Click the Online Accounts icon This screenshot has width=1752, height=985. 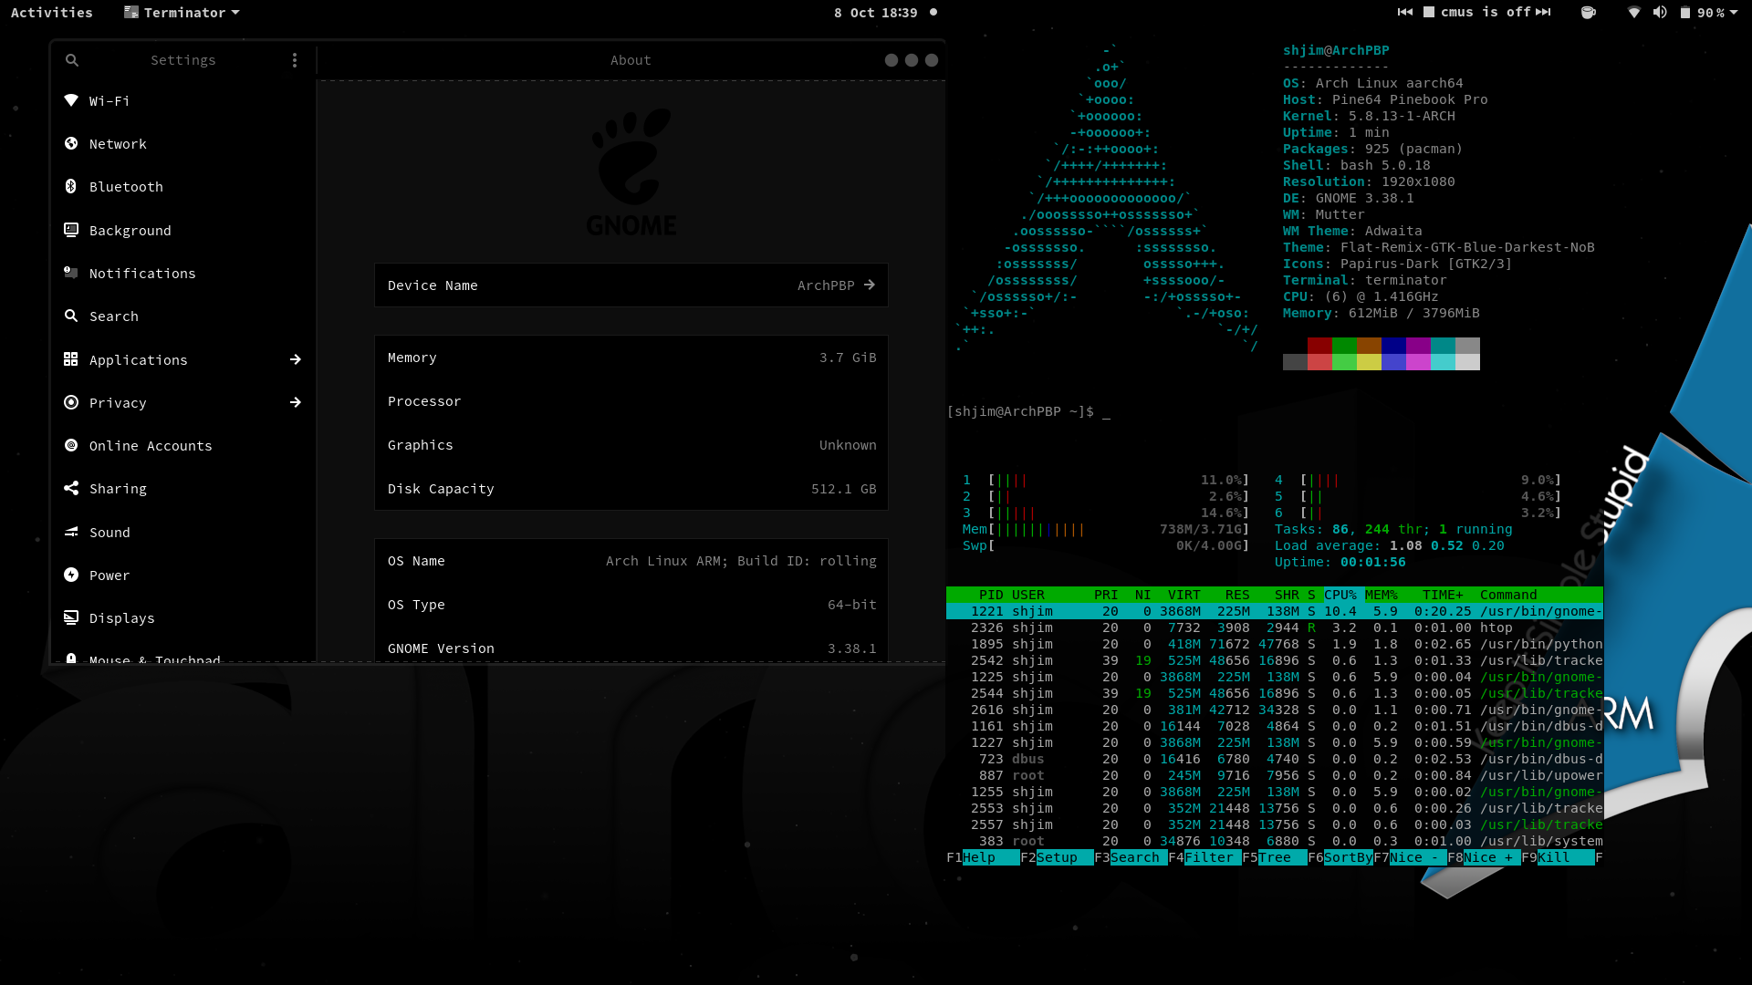(x=71, y=445)
